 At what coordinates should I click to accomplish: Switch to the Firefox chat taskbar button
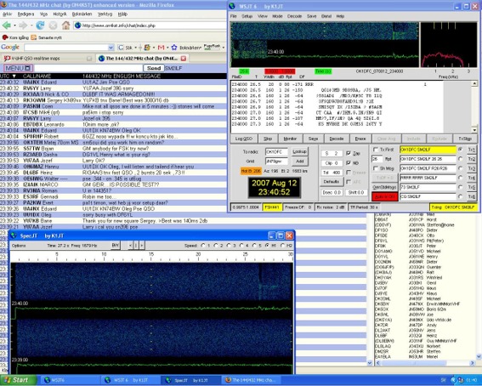[252, 380]
